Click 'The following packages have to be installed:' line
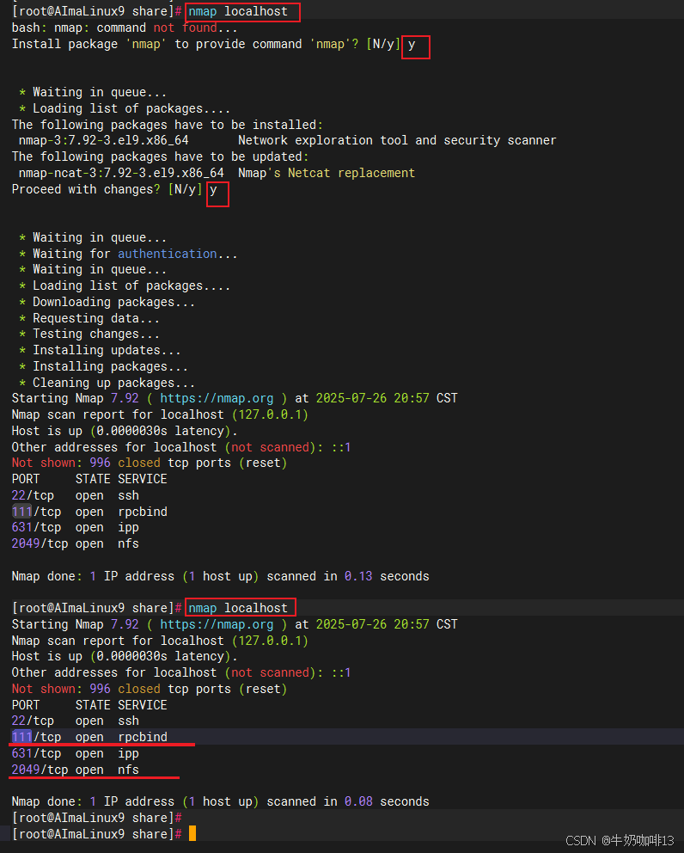This screenshot has height=853, width=684. click(168, 125)
